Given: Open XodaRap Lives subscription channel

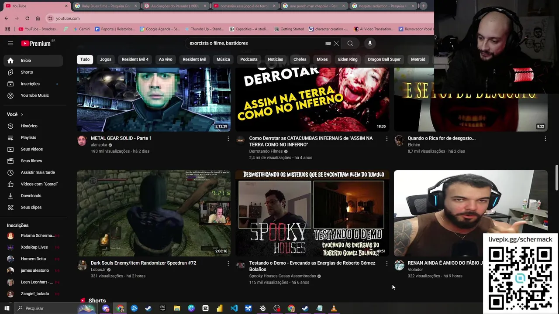Looking at the screenshot, I should pyautogui.click(x=33, y=247).
